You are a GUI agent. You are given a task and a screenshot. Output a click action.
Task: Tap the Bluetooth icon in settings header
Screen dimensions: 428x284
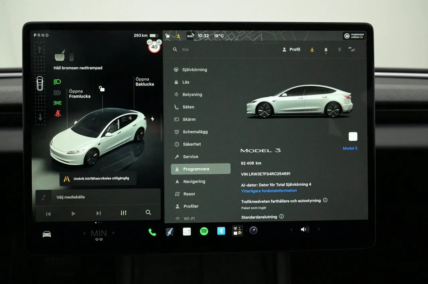pos(339,49)
